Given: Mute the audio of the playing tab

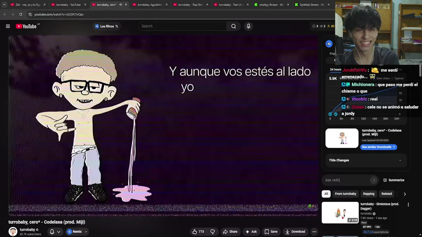Looking at the screenshot, I should click(120, 5).
